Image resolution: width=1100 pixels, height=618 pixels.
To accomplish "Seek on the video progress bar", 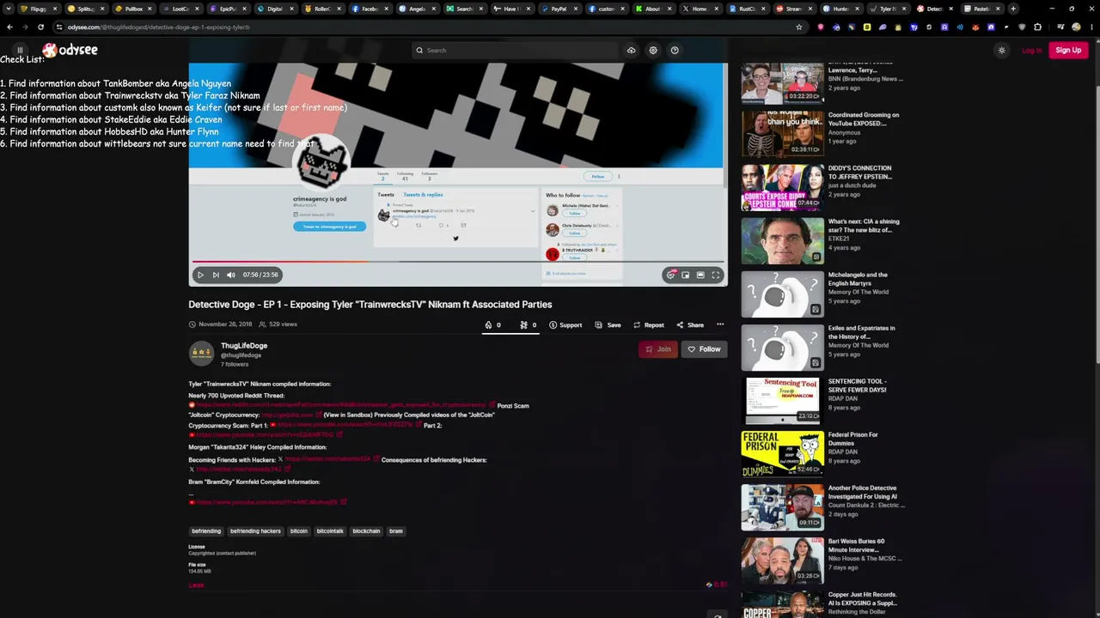I will (x=458, y=262).
